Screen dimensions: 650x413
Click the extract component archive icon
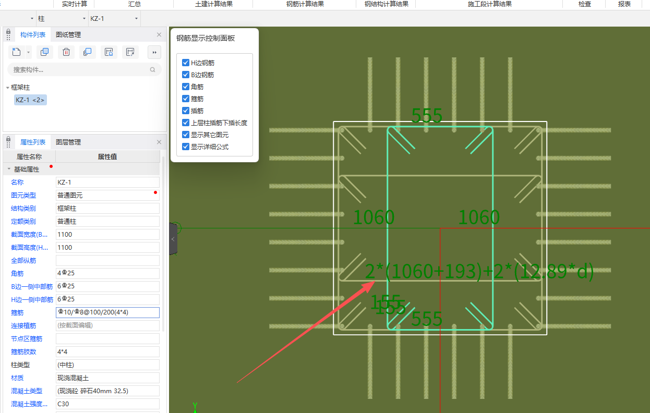(x=130, y=52)
